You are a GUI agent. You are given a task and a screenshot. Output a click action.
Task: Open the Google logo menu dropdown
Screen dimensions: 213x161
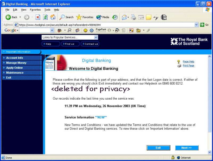[18, 31]
